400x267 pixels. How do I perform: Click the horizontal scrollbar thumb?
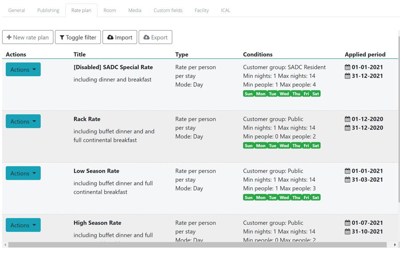point(197,245)
